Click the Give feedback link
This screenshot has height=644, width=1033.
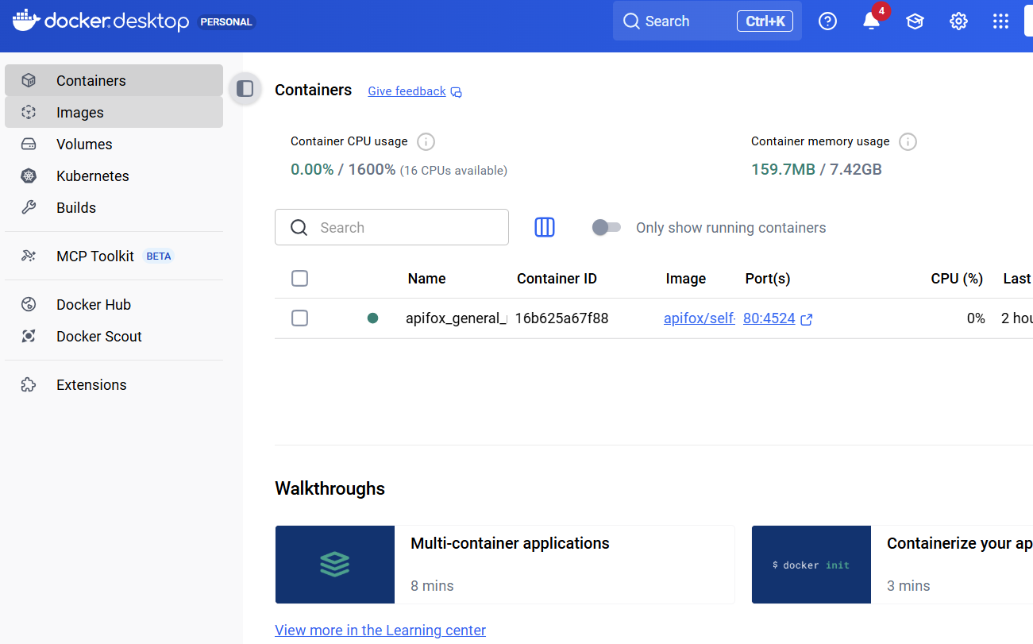click(407, 91)
